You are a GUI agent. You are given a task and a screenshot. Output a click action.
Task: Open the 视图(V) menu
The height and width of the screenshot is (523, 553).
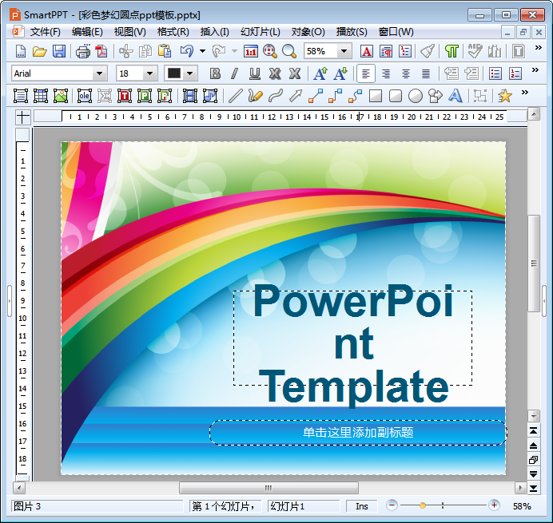pyautogui.click(x=129, y=32)
